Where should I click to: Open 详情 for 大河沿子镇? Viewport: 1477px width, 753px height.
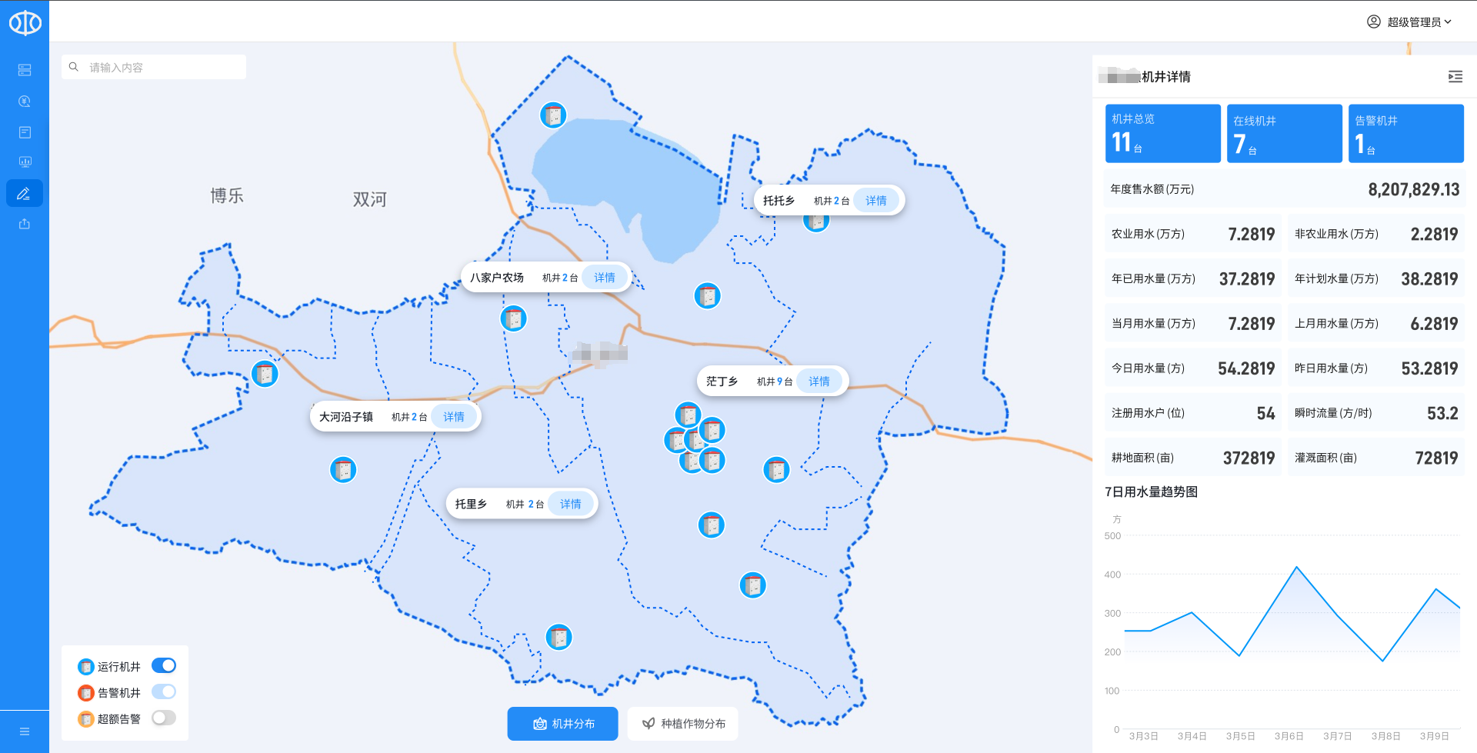point(453,417)
